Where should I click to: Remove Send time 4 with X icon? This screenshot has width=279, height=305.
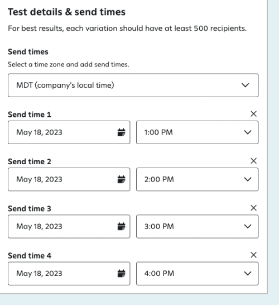point(253,255)
